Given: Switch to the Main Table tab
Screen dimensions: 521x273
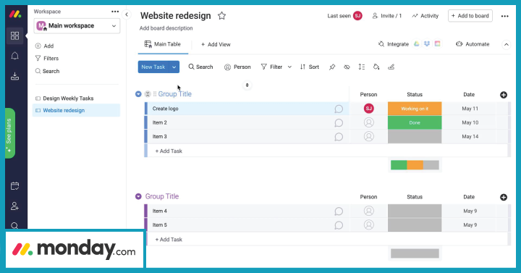Looking at the screenshot, I should [163, 44].
